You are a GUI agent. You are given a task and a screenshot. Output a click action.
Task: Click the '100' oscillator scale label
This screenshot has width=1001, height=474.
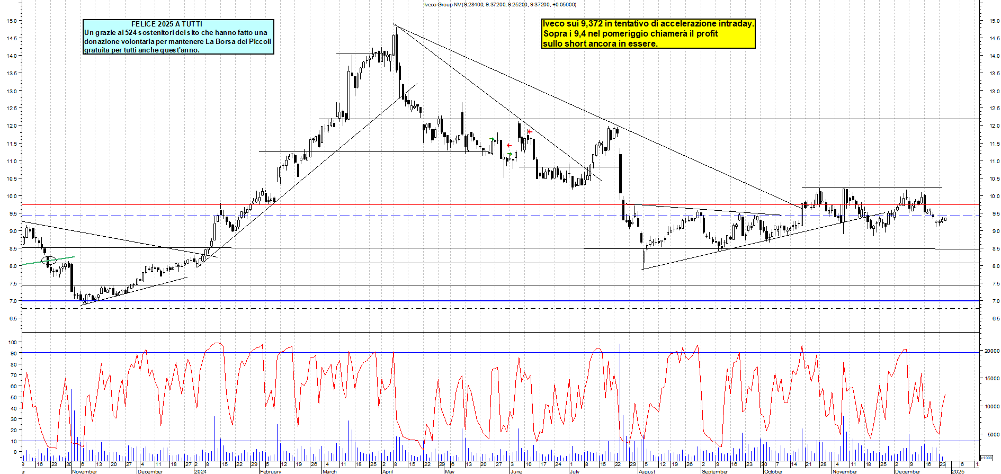click(x=12, y=342)
